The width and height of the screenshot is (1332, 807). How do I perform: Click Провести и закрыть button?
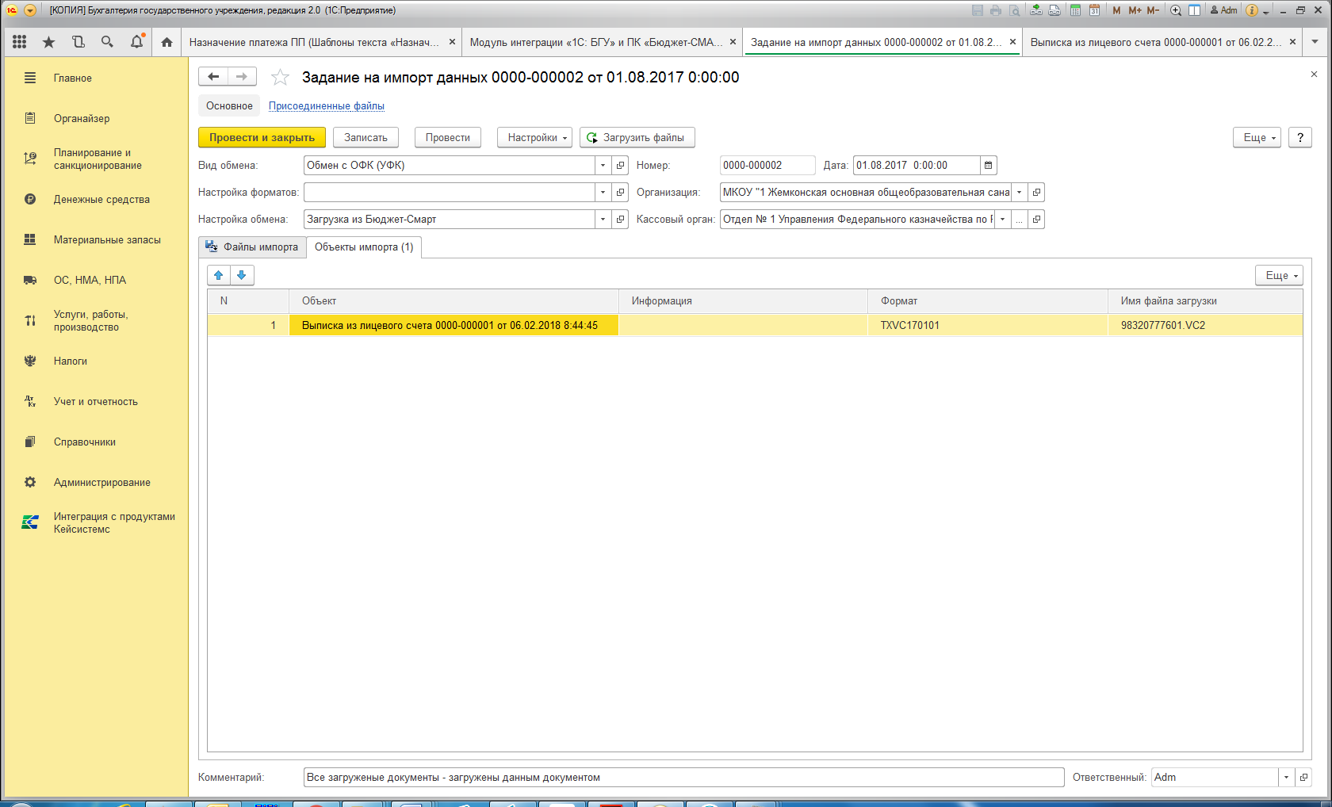(262, 137)
